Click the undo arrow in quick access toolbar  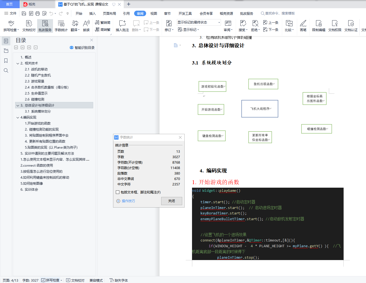pos(51,13)
